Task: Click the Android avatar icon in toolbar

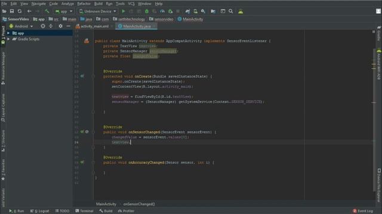Action: tap(241, 11)
